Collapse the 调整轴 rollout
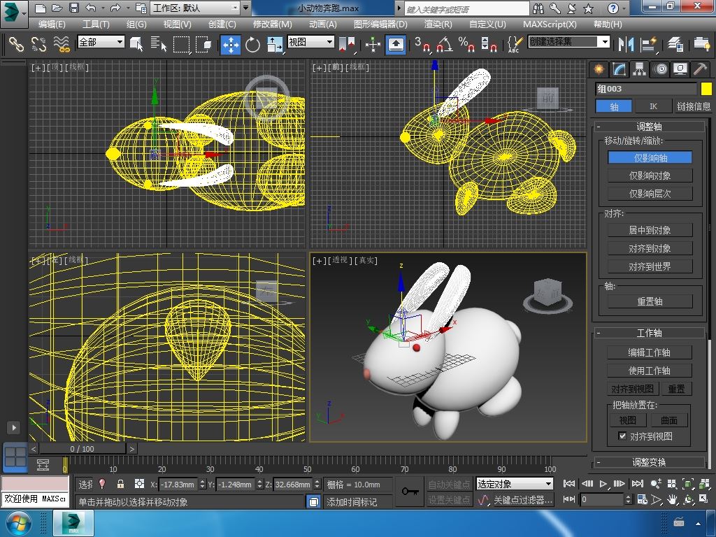Viewport: 716px width, 537px height. [x=649, y=127]
